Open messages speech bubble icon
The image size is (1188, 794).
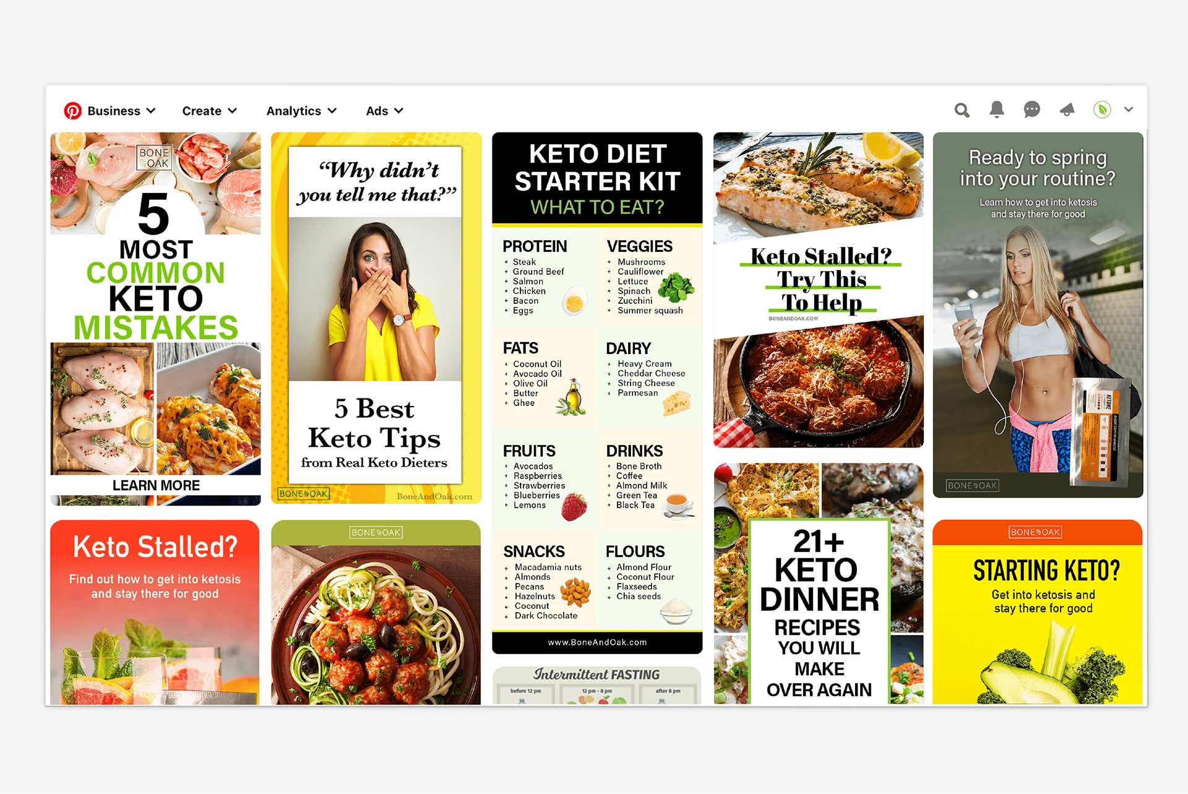coord(1031,110)
